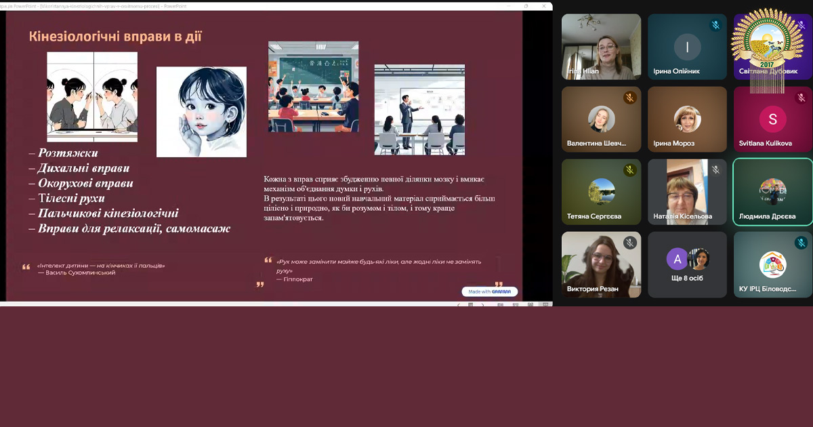Viewport: 813px width, 427px height.
Task: Click muted mic icon on Тетяна Сергєєва tile
Action: [x=629, y=170]
